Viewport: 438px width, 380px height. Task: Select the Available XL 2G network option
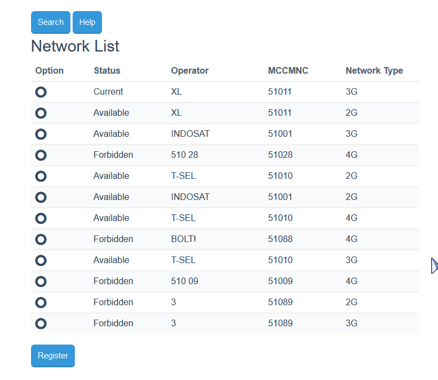(40, 113)
